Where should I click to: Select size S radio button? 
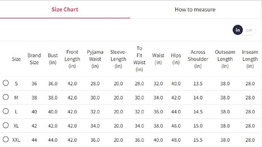pyautogui.click(x=6, y=83)
